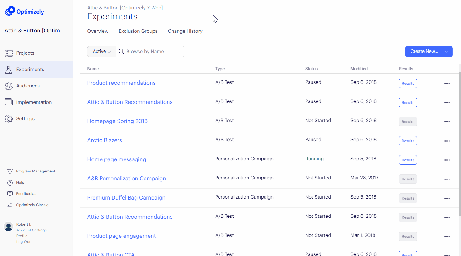
Task: Click the Audiences people icon
Action: coord(9,86)
